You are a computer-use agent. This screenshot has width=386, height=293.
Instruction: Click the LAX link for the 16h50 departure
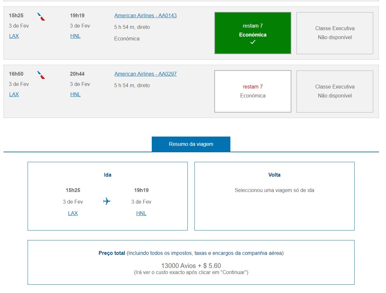pyautogui.click(x=14, y=94)
